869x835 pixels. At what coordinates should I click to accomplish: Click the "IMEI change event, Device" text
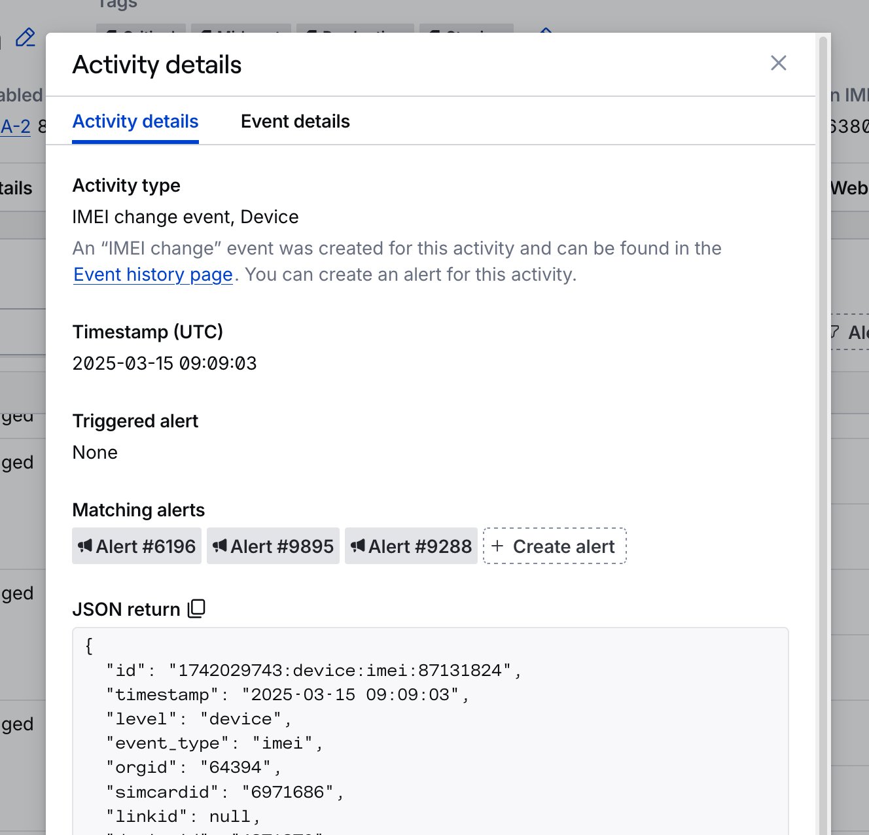pos(185,217)
